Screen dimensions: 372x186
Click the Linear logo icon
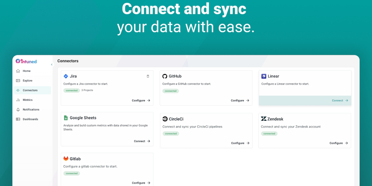pos(264,76)
